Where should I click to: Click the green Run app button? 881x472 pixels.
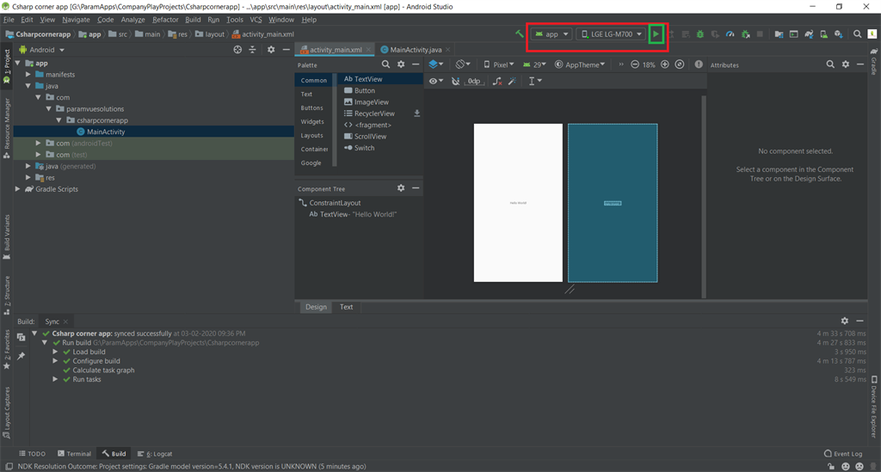[656, 34]
